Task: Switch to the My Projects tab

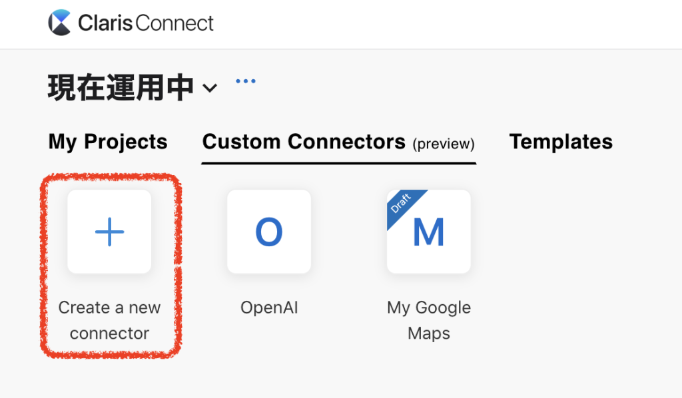Action: (108, 142)
